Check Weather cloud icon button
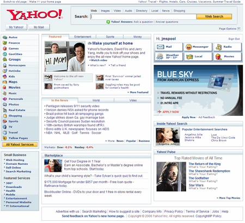This screenshot has width=245, height=223. coord(160,57)
